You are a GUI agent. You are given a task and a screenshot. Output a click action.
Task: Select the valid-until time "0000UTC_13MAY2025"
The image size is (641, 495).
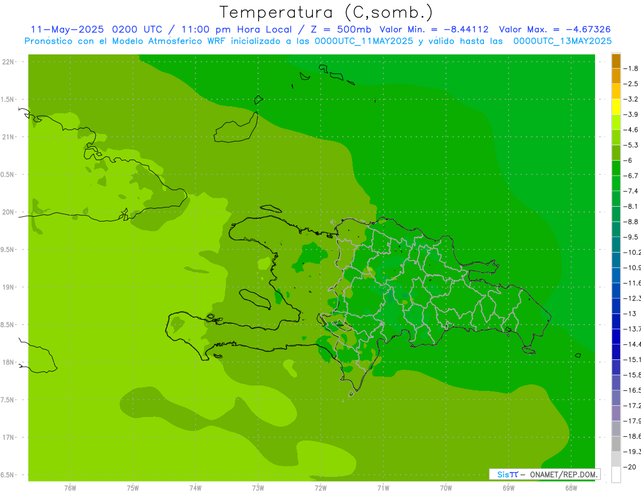coord(562,41)
